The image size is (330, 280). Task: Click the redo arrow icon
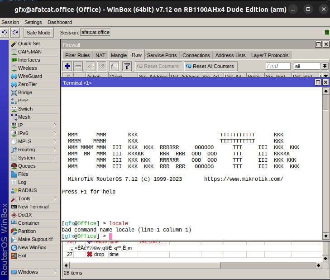click(15, 32)
